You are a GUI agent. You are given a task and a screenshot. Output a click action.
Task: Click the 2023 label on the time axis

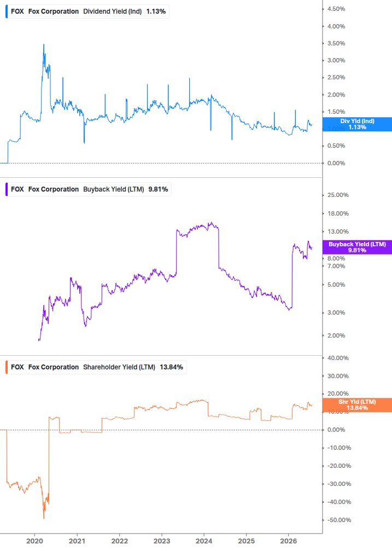pos(162,541)
